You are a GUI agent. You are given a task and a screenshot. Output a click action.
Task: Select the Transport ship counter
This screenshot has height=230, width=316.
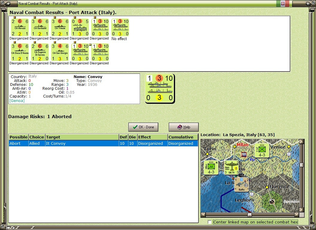coord(80,28)
